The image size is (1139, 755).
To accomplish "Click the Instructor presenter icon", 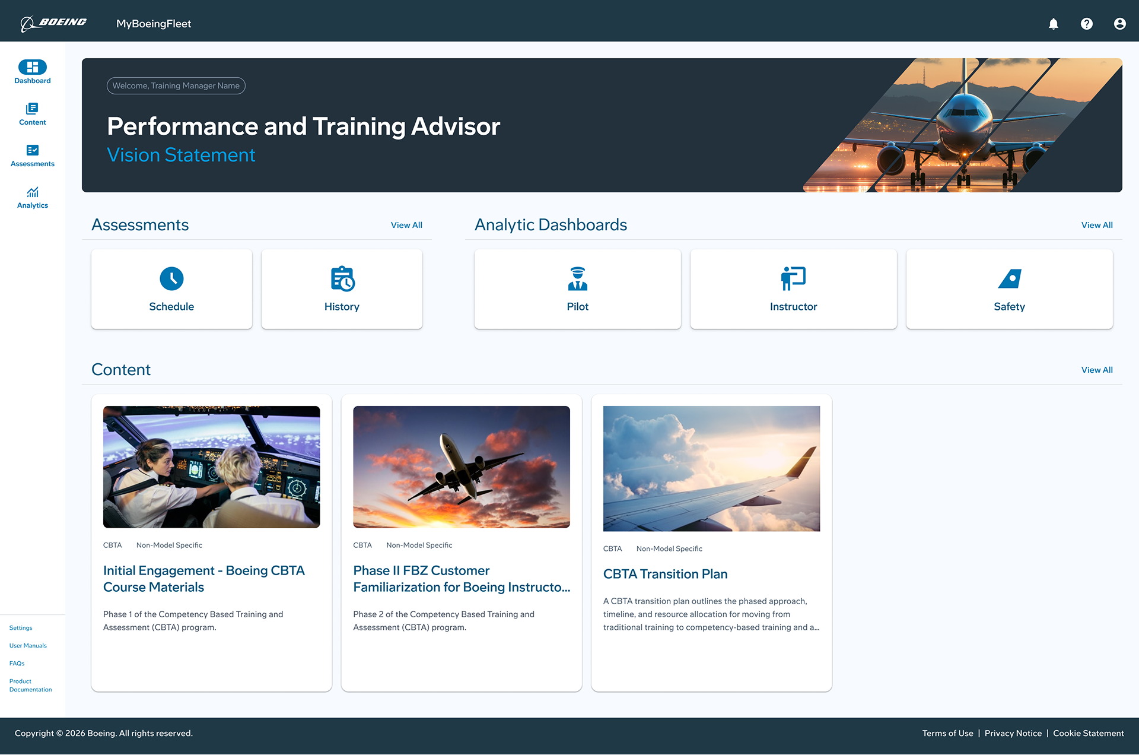I will [x=793, y=278].
